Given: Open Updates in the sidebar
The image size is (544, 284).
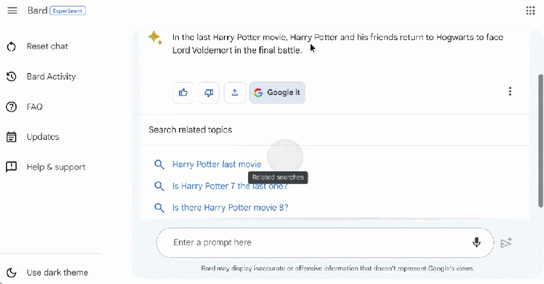Looking at the screenshot, I should pos(42,137).
